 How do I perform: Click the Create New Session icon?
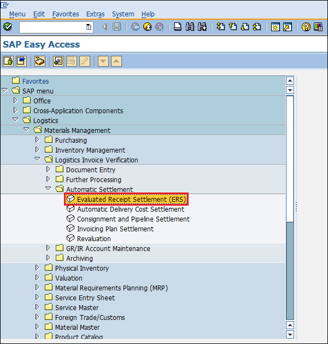point(275,27)
